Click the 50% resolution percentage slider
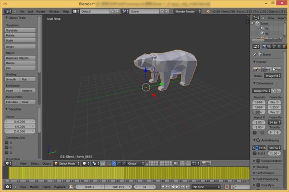Image resolution: width=289 pixels, height=192 pixels. [259, 112]
